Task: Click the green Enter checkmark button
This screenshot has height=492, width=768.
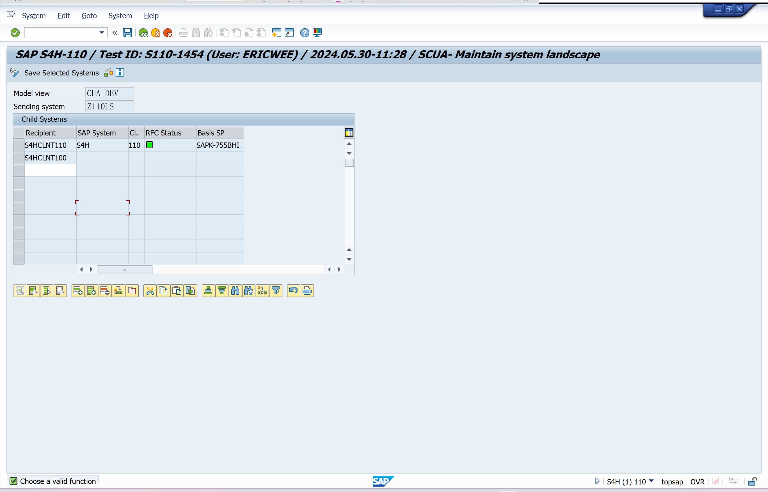Action: 15,33
